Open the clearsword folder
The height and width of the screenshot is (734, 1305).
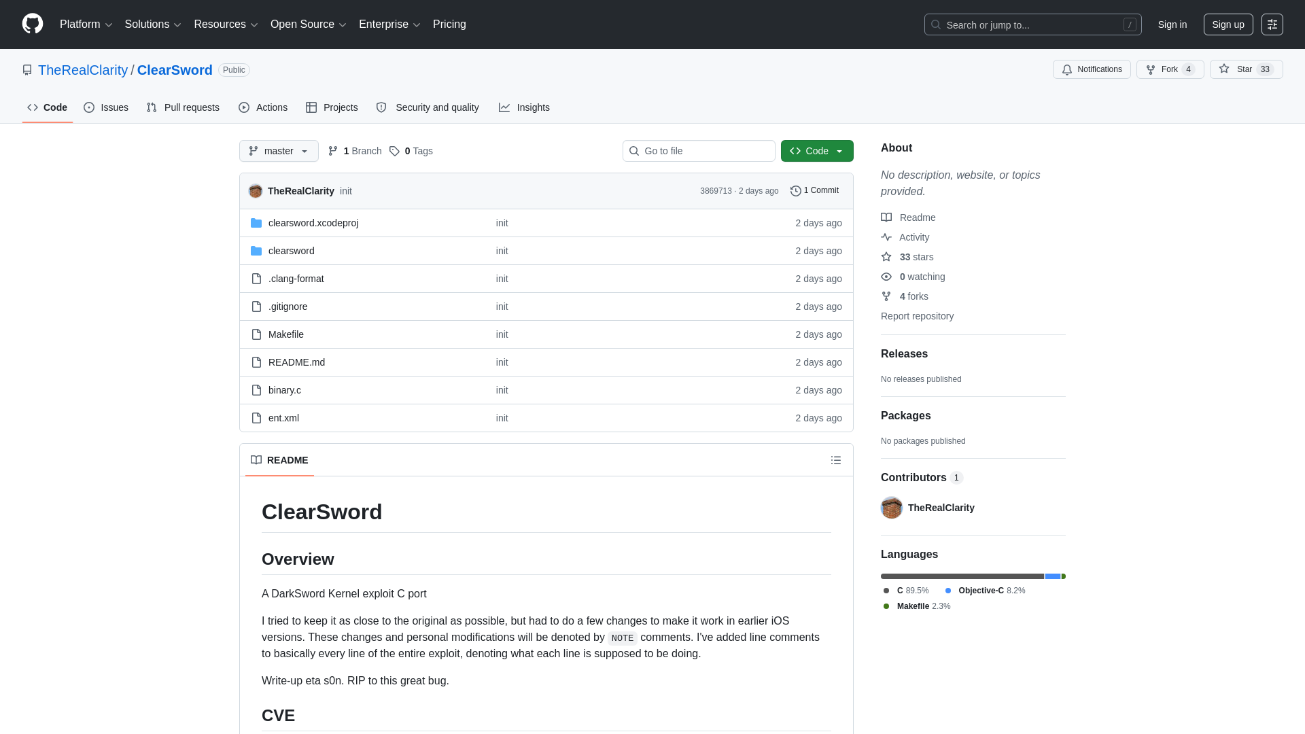tap(292, 251)
